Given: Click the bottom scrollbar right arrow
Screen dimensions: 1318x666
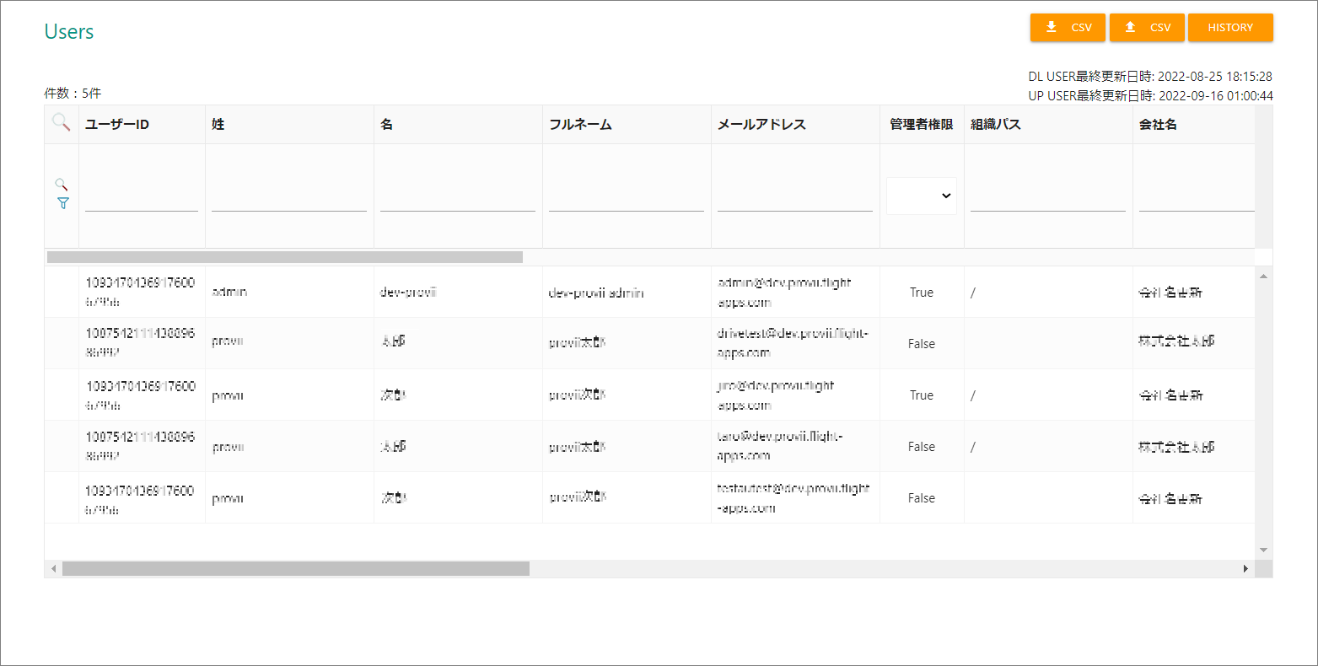Looking at the screenshot, I should coord(1245,569).
